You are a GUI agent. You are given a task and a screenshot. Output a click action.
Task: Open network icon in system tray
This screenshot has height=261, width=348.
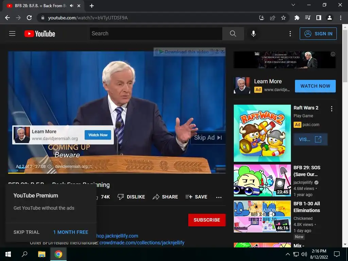point(296,254)
